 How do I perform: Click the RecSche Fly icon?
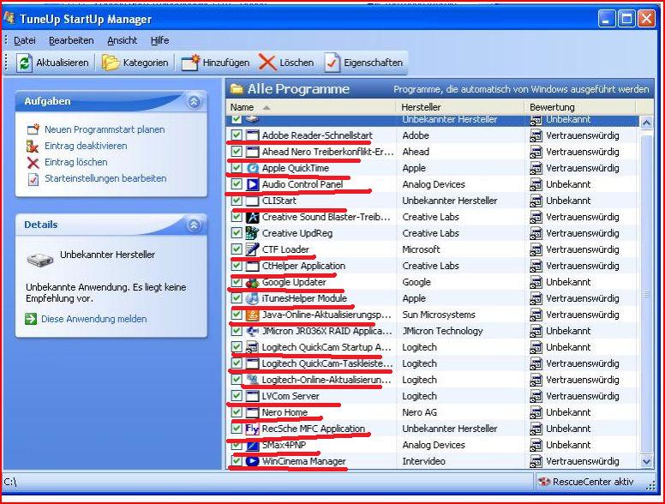[x=252, y=429]
